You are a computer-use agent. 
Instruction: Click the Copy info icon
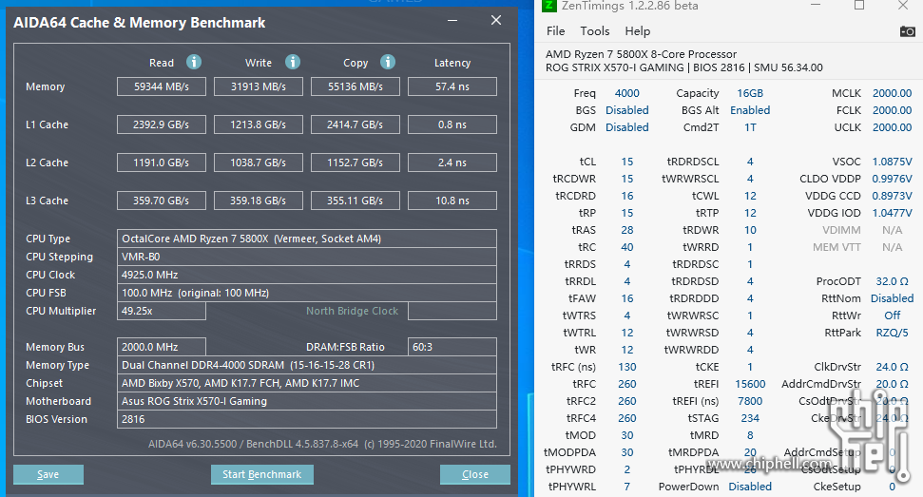click(x=387, y=62)
